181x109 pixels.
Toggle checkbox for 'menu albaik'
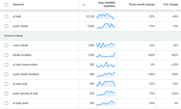click(x=7, y=45)
